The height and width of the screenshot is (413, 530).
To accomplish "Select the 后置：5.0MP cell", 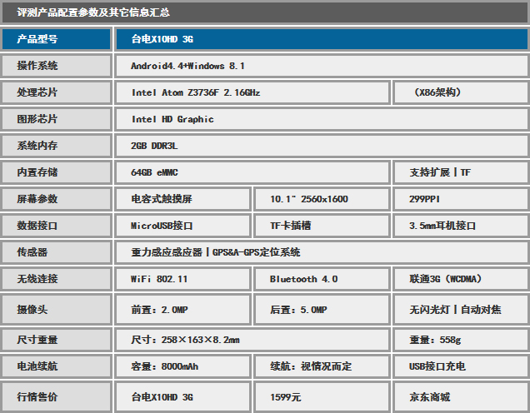I will (322, 309).
